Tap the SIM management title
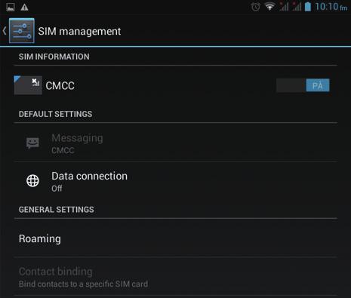Image resolution: width=351 pixels, height=298 pixels. [x=79, y=32]
